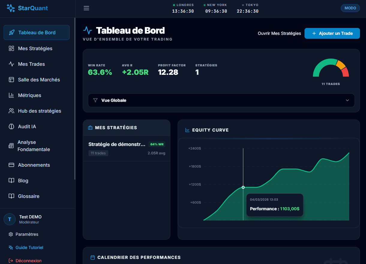Click the Paramètres gear icon
The width and height of the screenshot is (366, 264).
point(11,234)
